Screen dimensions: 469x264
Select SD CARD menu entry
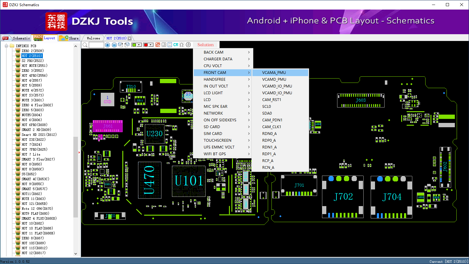click(x=223, y=127)
